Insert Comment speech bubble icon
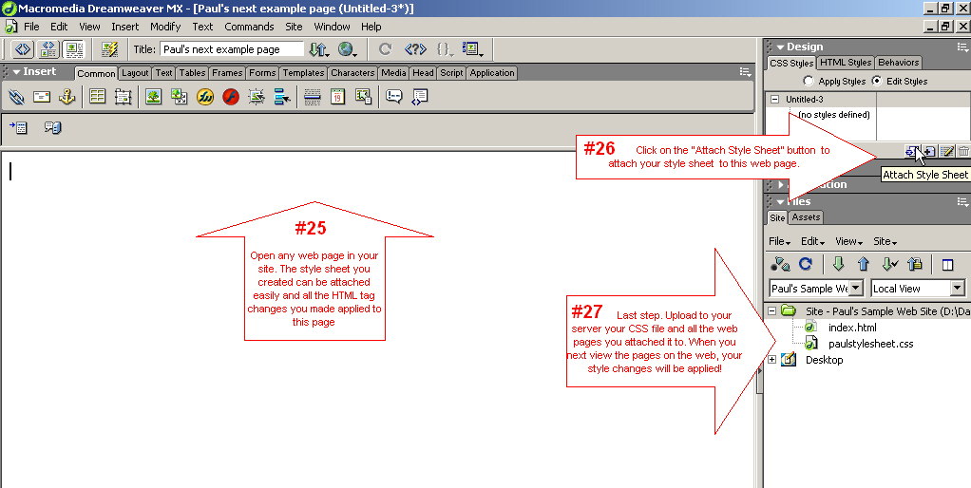The image size is (971, 488). click(x=394, y=97)
